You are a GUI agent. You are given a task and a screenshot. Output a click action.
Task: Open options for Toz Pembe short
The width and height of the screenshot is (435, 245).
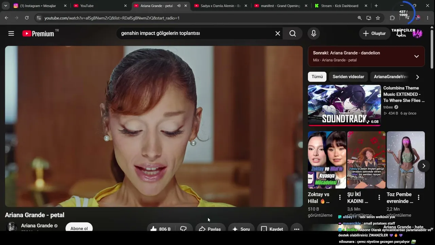(419, 197)
